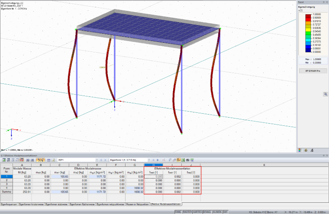Toggle RASTER grid in status bar
This screenshot has height=214, width=329.
click(x=187, y=212)
